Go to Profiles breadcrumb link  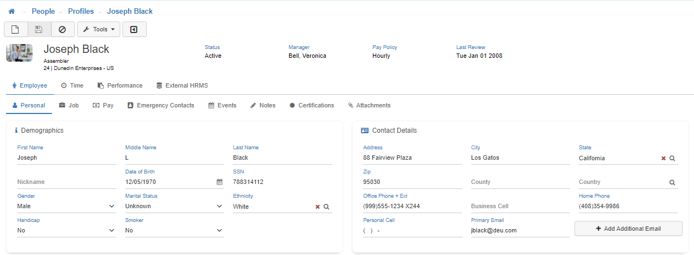pos(81,11)
